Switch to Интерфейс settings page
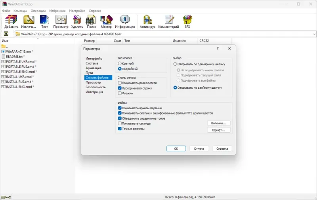 [94, 58]
